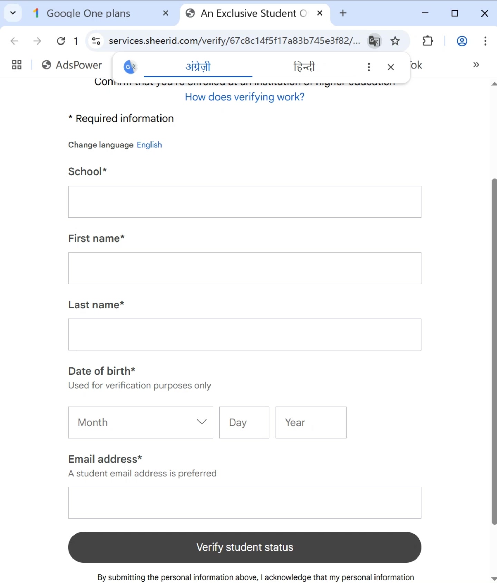
Task: Change language via the English link
Action: [149, 145]
